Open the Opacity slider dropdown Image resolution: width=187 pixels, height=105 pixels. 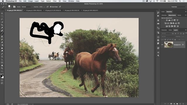[x=44, y=7]
